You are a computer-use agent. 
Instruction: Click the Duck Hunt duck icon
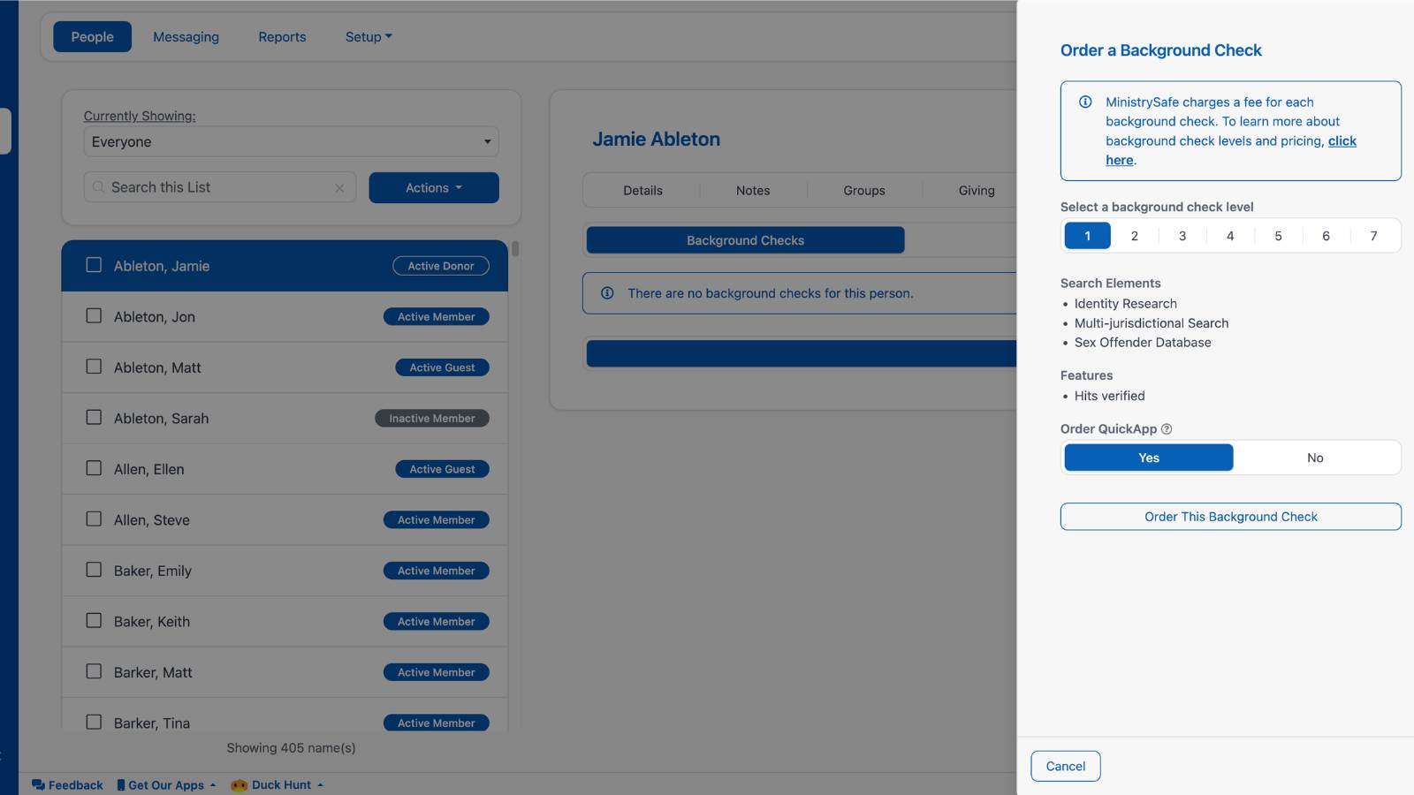[x=239, y=784]
